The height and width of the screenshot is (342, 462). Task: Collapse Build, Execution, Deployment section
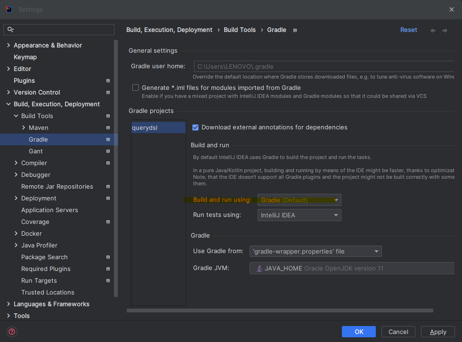pyautogui.click(x=8, y=104)
